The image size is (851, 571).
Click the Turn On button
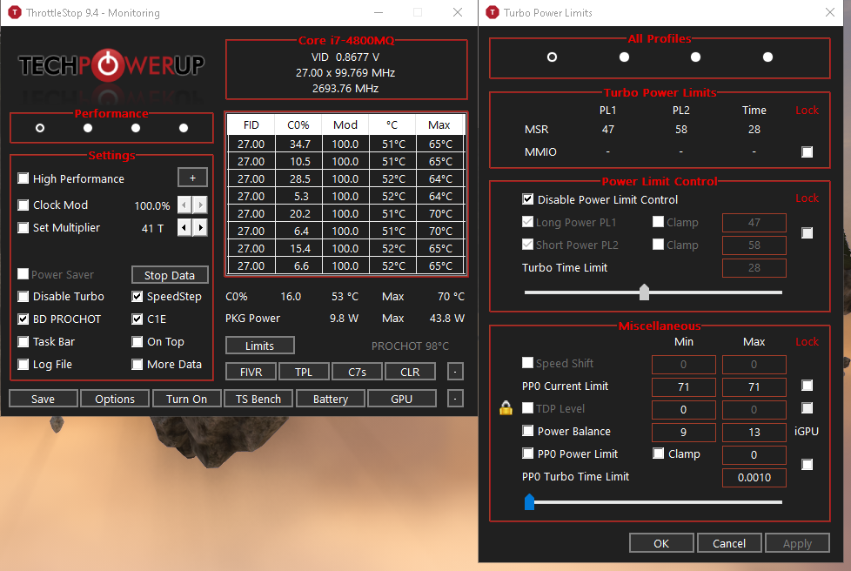pyautogui.click(x=187, y=399)
